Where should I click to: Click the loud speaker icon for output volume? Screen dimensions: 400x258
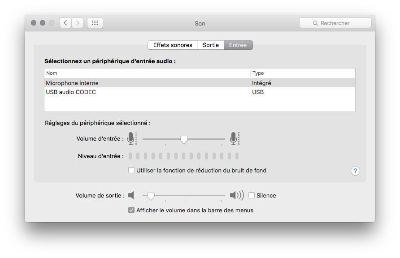(x=237, y=195)
